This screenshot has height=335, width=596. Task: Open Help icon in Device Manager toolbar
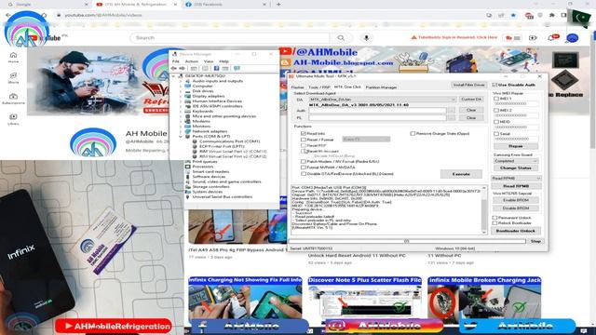pos(216,68)
